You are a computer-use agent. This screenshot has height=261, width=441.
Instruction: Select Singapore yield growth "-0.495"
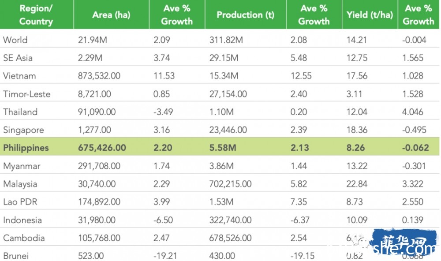[x=414, y=130]
